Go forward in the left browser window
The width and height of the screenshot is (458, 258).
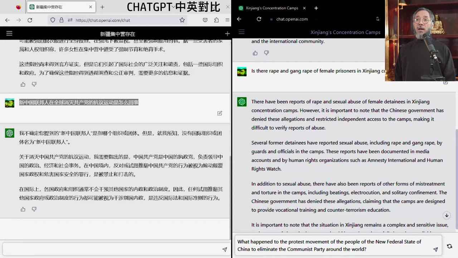pyautogui.click(x=19, y=20)
